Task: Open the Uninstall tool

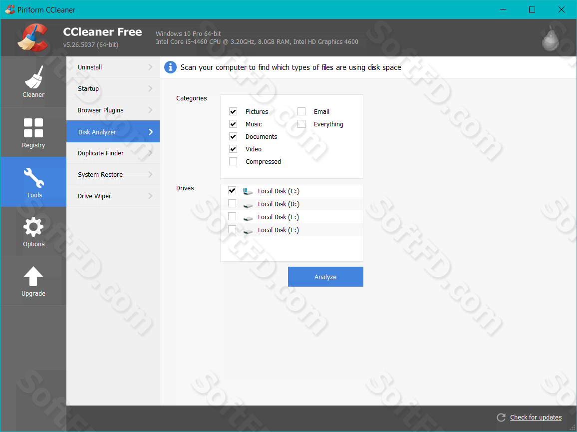Action: click(x=113, y=67)
